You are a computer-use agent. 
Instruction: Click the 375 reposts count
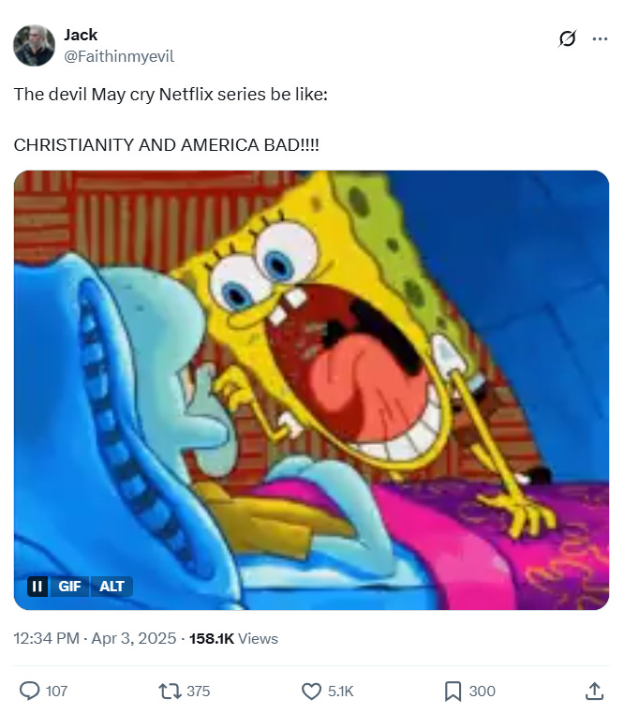tap(198, 692)
